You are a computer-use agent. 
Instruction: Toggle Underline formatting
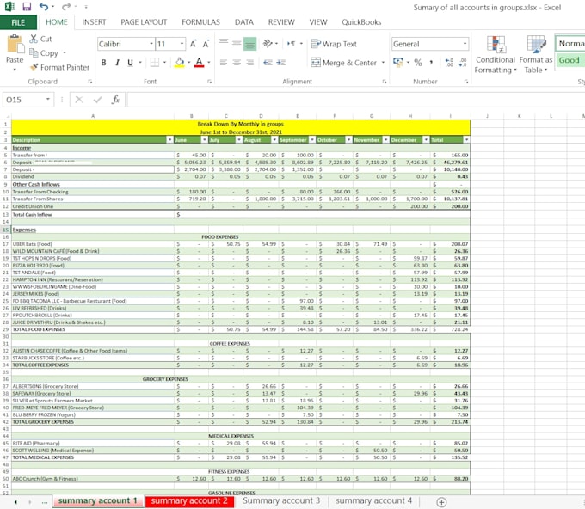pos(130,62)
